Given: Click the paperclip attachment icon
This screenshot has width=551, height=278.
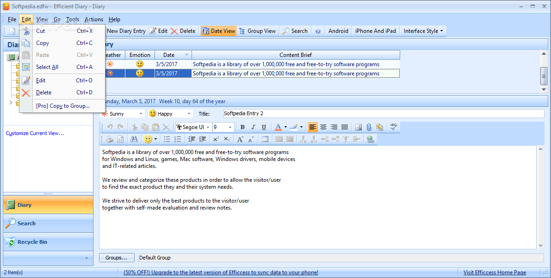Looking at the screenshot, I should (369, 127).
